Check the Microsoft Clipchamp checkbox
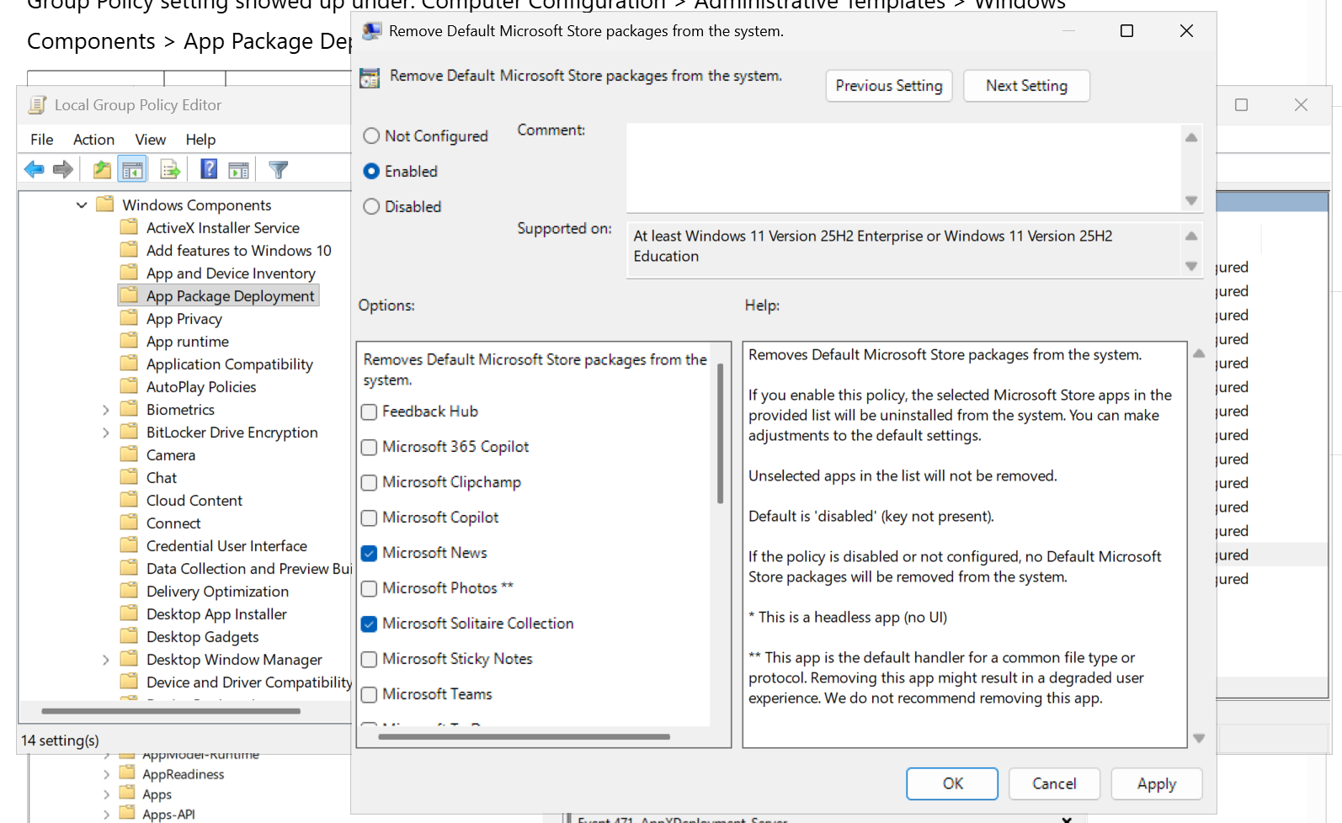Viewport: 1342px width, 823px height. [x=369, y=483]
